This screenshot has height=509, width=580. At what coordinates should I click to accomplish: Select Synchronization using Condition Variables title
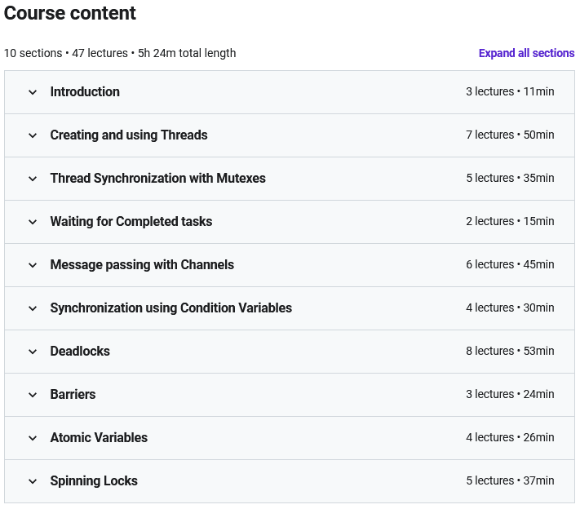click(x=170, y=308)
